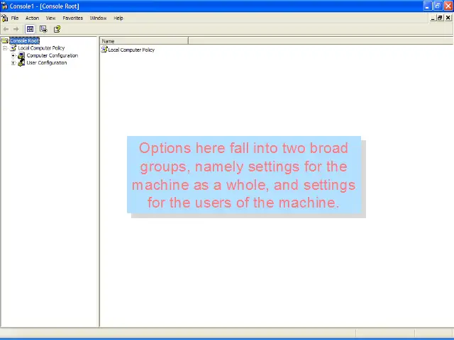Close the inner Console Root child window
Viewport: 454px width, 340px height.
coord(448,18)
